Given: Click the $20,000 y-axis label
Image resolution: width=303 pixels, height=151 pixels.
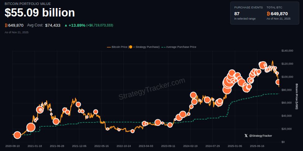Looking at the screenshot, I should click(x=287, y=129).
